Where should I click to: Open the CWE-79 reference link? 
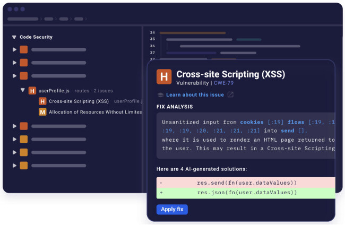(x=223, y=83)
